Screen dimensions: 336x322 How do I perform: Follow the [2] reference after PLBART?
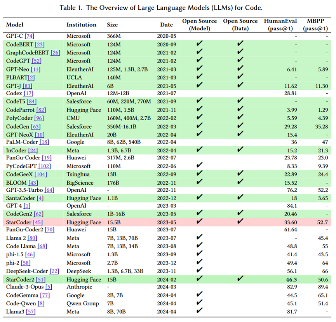pyautogui.click(x=31, y=77)
